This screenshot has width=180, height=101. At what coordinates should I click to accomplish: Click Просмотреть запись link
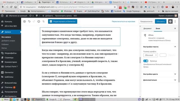[63, 16]
